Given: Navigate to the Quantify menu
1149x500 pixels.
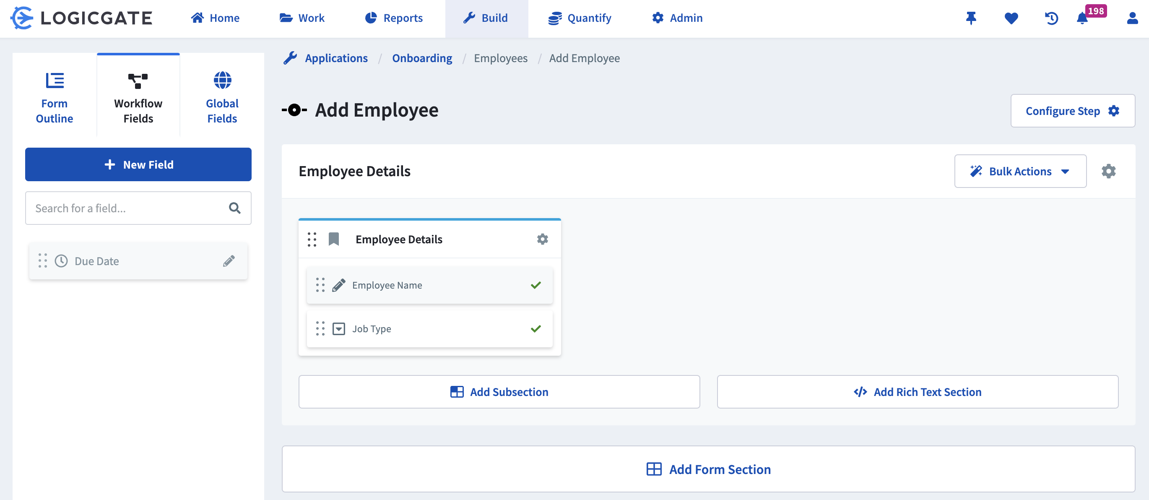Looking at the screenshot, I should (x=579, y=18).
